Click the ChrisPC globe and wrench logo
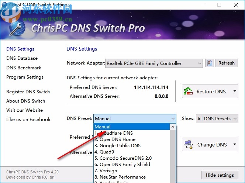 (17, 28)
